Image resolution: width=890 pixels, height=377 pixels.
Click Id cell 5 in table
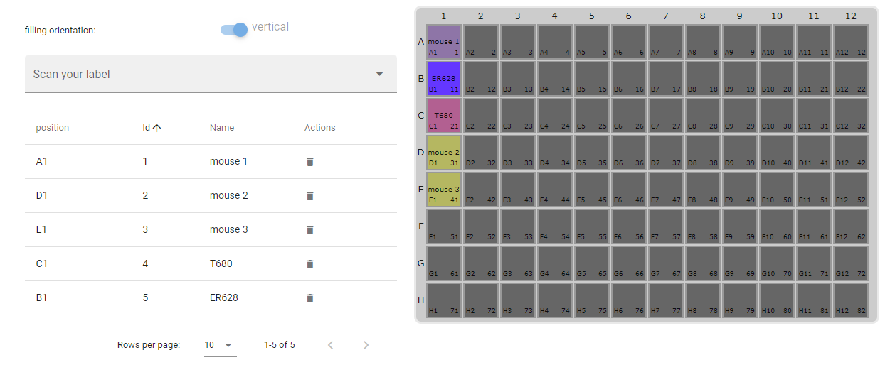145,298
